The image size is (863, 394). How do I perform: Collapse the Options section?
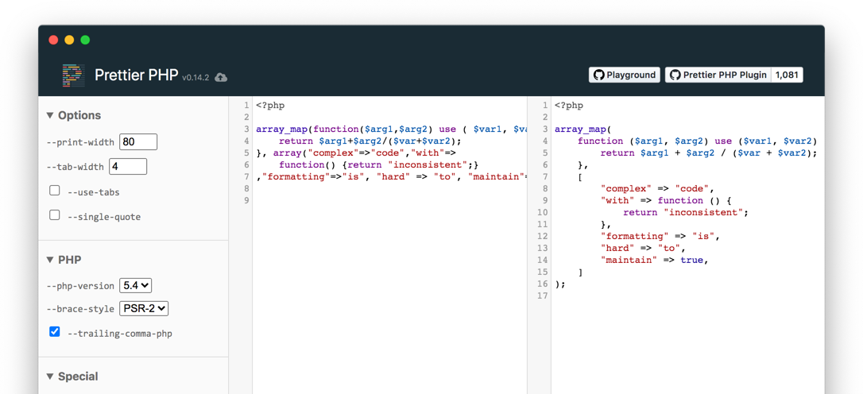tap(74, 115)
